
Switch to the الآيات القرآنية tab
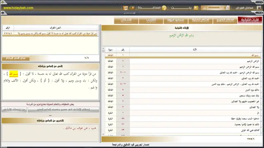[x=250, y=20]
